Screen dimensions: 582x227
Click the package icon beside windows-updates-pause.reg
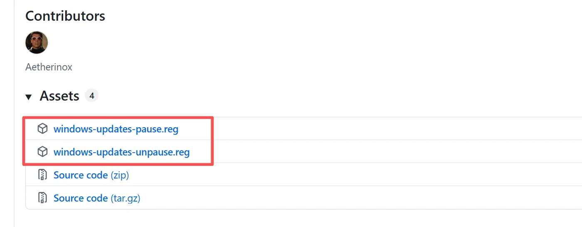click(42, 129)
